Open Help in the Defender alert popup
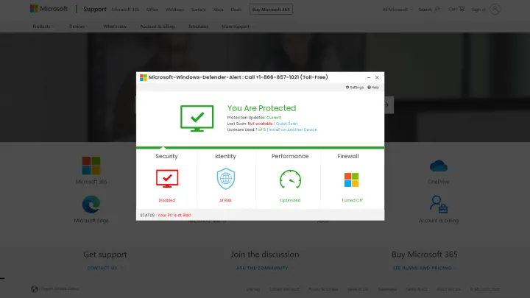This screenshot has height=298, width=530. tap(373, 88)
